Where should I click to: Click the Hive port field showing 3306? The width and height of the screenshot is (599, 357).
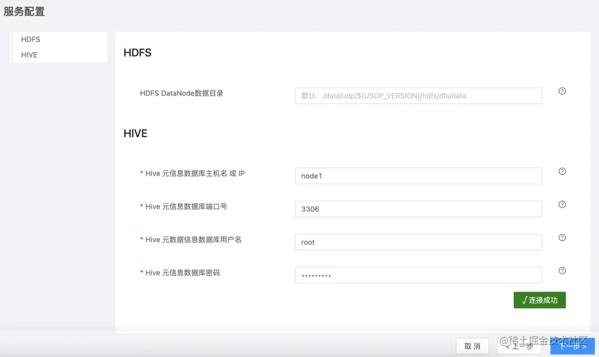418,209
